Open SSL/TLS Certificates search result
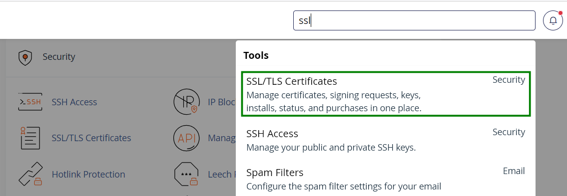The image size is (567, 196). coord(386,94)
